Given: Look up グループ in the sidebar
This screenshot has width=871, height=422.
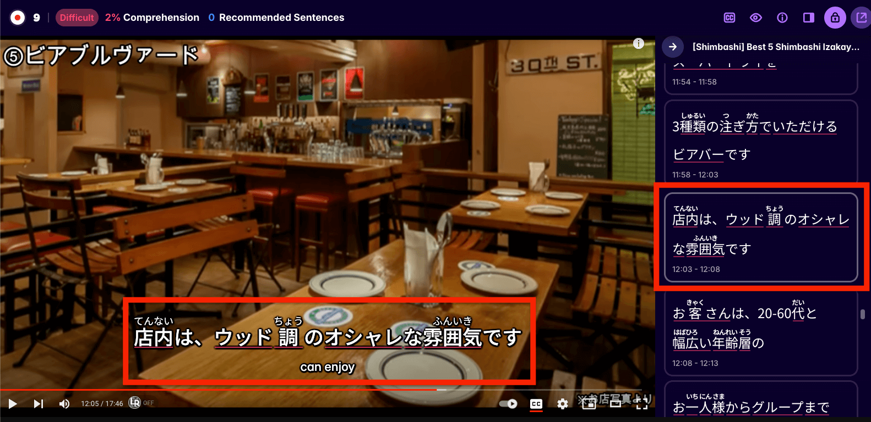Looking at the screenshot, I should point(777,408).
